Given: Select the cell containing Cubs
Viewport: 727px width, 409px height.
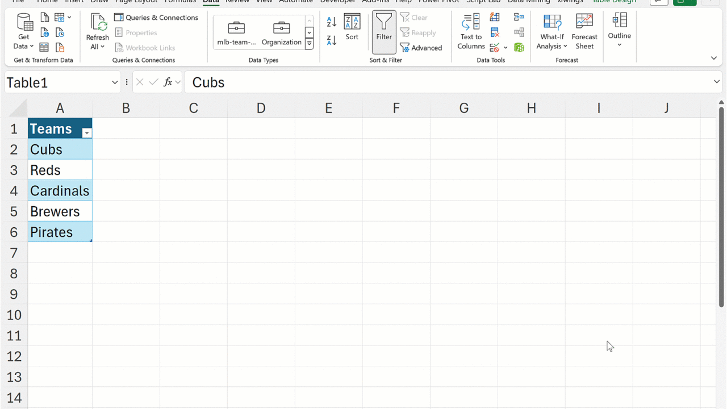Looking at the screenshot, I should (x=60, y=149).
